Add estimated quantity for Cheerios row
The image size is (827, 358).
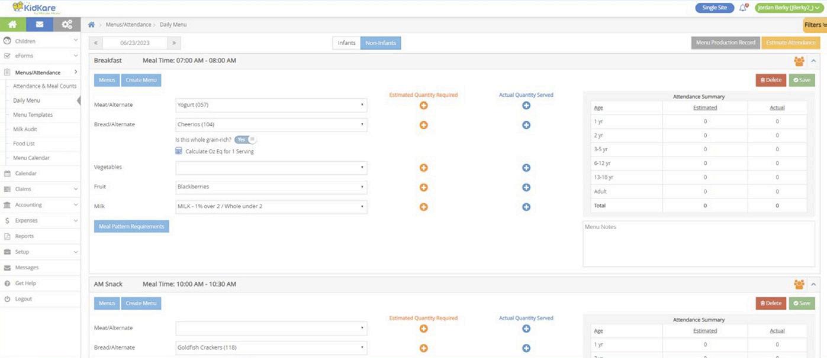[x=423, y=125]
